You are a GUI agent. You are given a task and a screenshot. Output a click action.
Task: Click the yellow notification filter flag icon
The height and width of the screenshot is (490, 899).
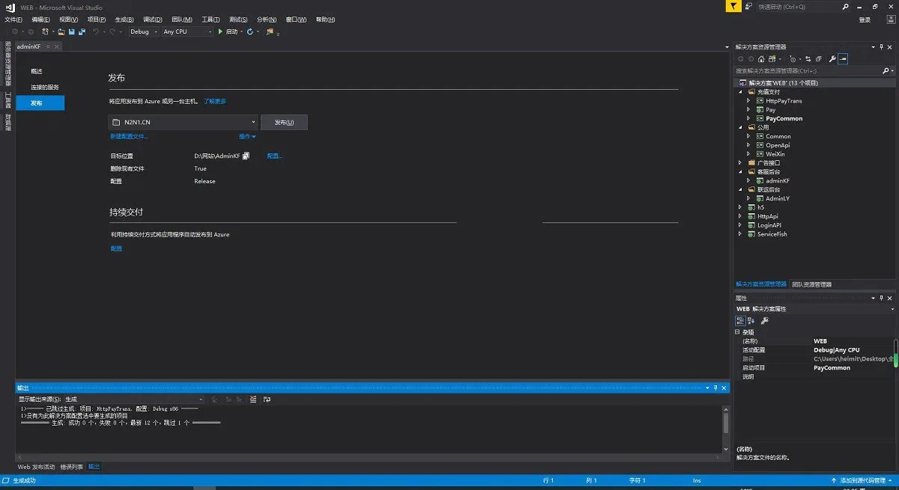(x=733, y=7)
